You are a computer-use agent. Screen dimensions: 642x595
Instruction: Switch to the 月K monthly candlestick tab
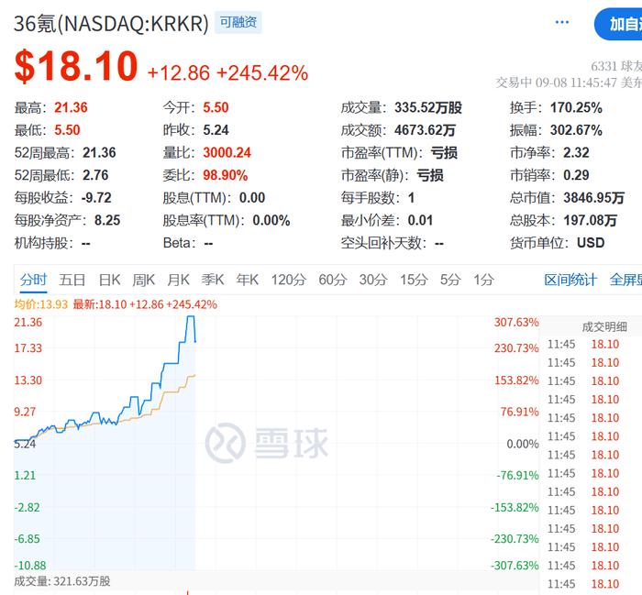coord(178,280)
